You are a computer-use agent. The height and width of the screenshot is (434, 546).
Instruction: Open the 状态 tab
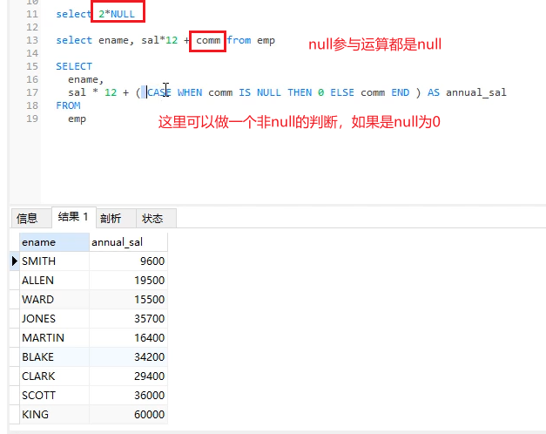(156, 218)
